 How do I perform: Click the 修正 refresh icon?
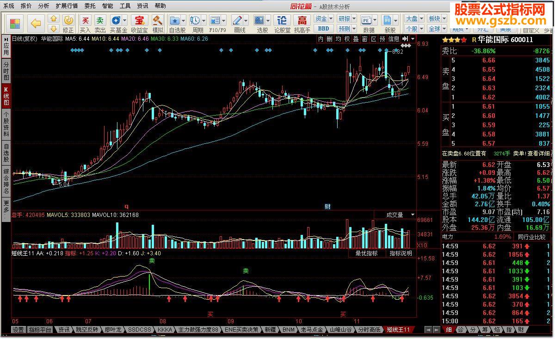[68, 20]
